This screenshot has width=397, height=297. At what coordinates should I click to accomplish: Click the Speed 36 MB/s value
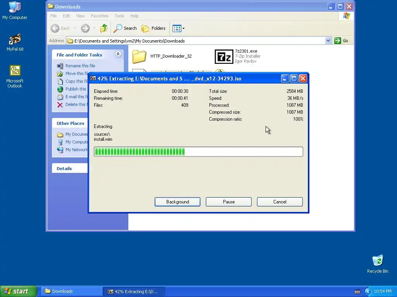click(295, 98)
